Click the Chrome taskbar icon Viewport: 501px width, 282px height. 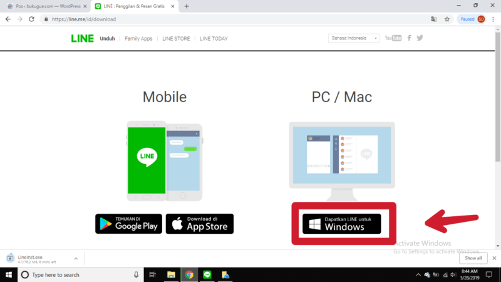pyautogui.click(x=189, y=274)
